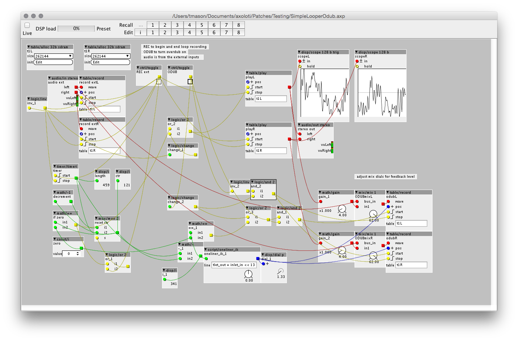518x341 pixels.
Task: Click the red in inlet of scopeL
Action: click(300, 61)
